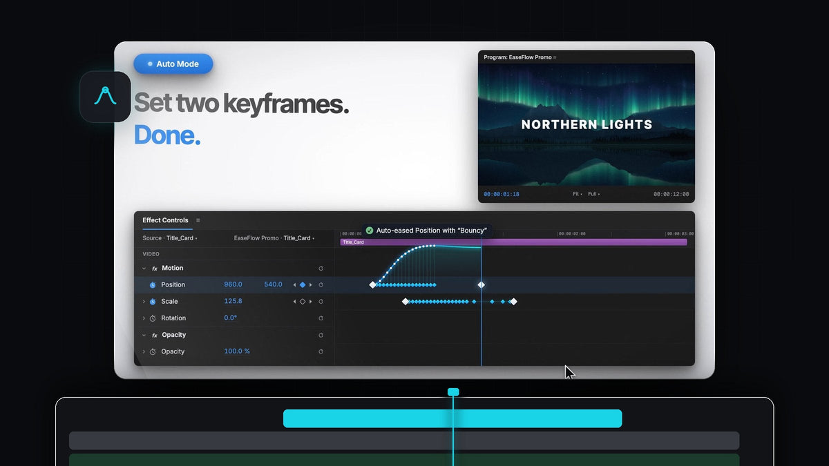Toggle the Rotation animation stopwatch
Screen dimensions: 829x466
click(153, 318)
